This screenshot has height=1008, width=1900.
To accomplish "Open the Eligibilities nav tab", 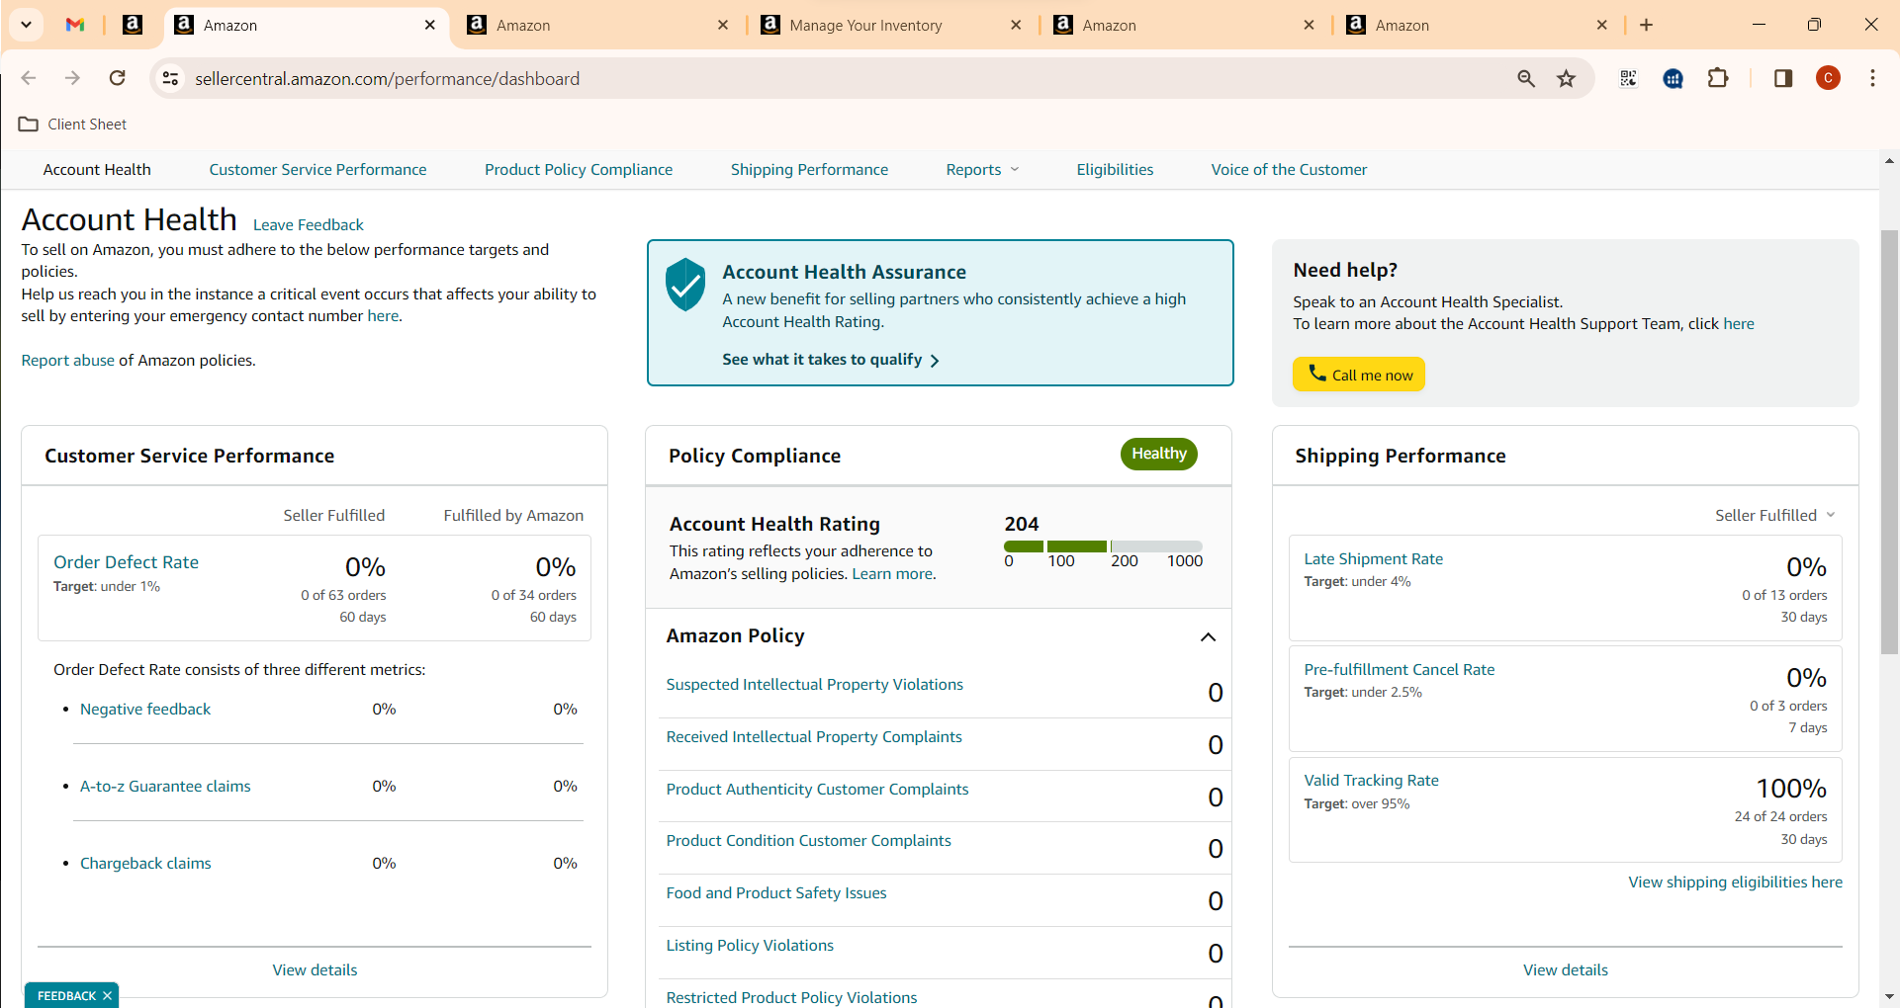I will (1115, 170).
